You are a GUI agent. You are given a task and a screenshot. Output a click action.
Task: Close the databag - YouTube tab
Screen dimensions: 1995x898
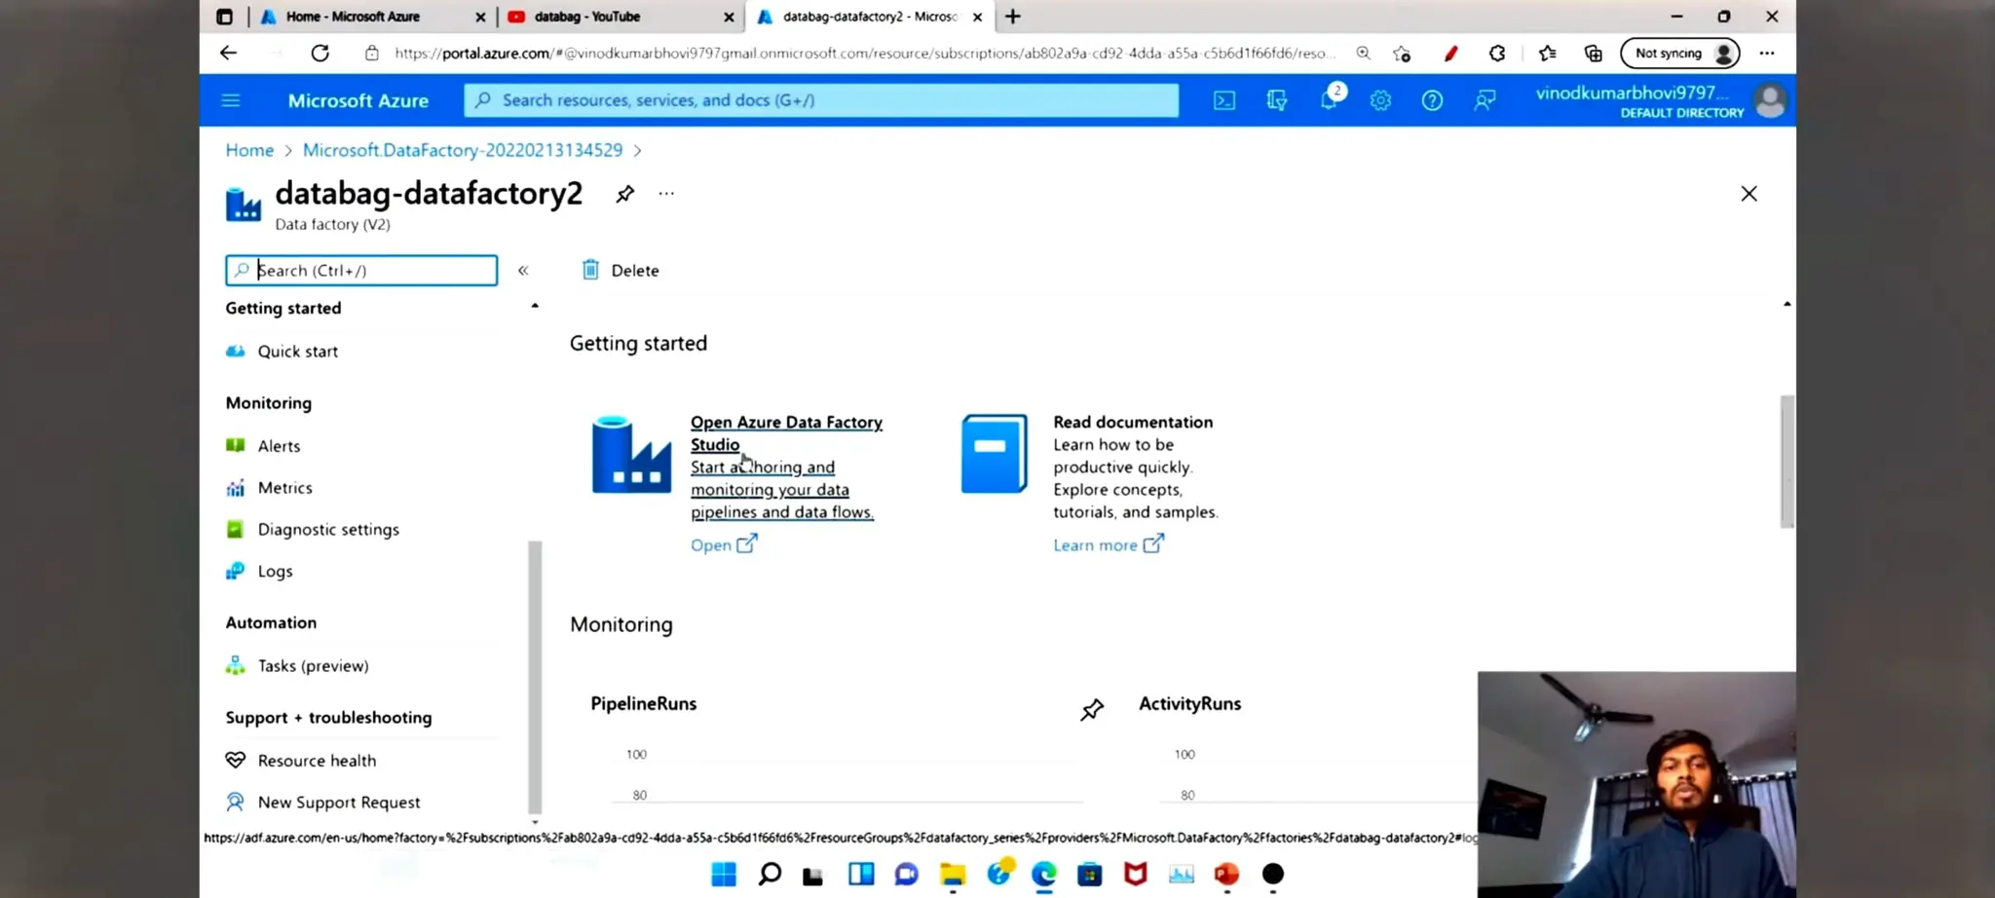(x=729, y=17)
